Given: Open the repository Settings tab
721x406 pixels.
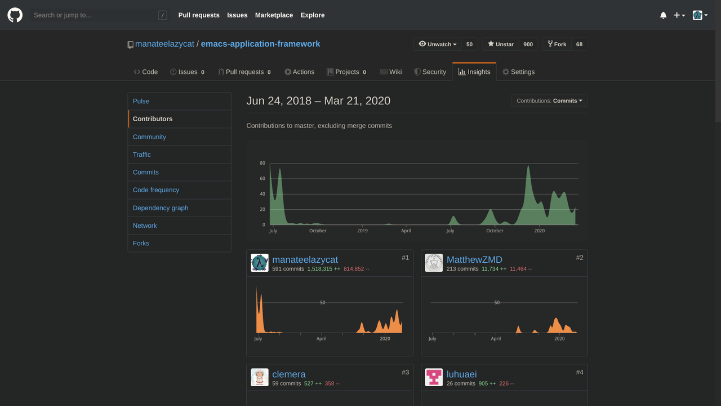Looking at the screenshot, I should (x=519, y=72).
